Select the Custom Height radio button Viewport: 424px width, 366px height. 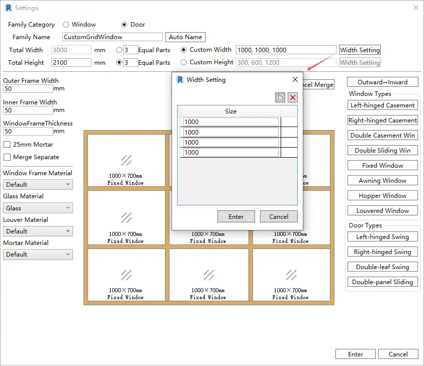pos(184,62)
